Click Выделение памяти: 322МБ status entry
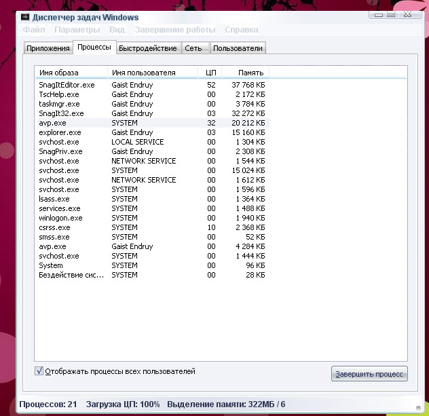 226,404
